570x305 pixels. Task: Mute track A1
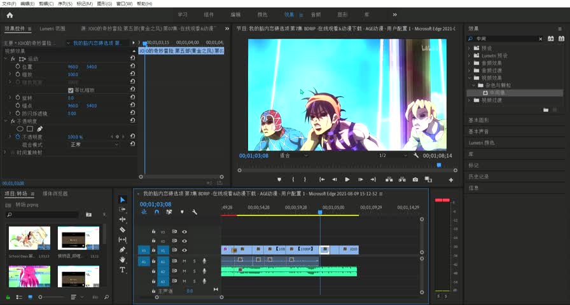point(184,261)
